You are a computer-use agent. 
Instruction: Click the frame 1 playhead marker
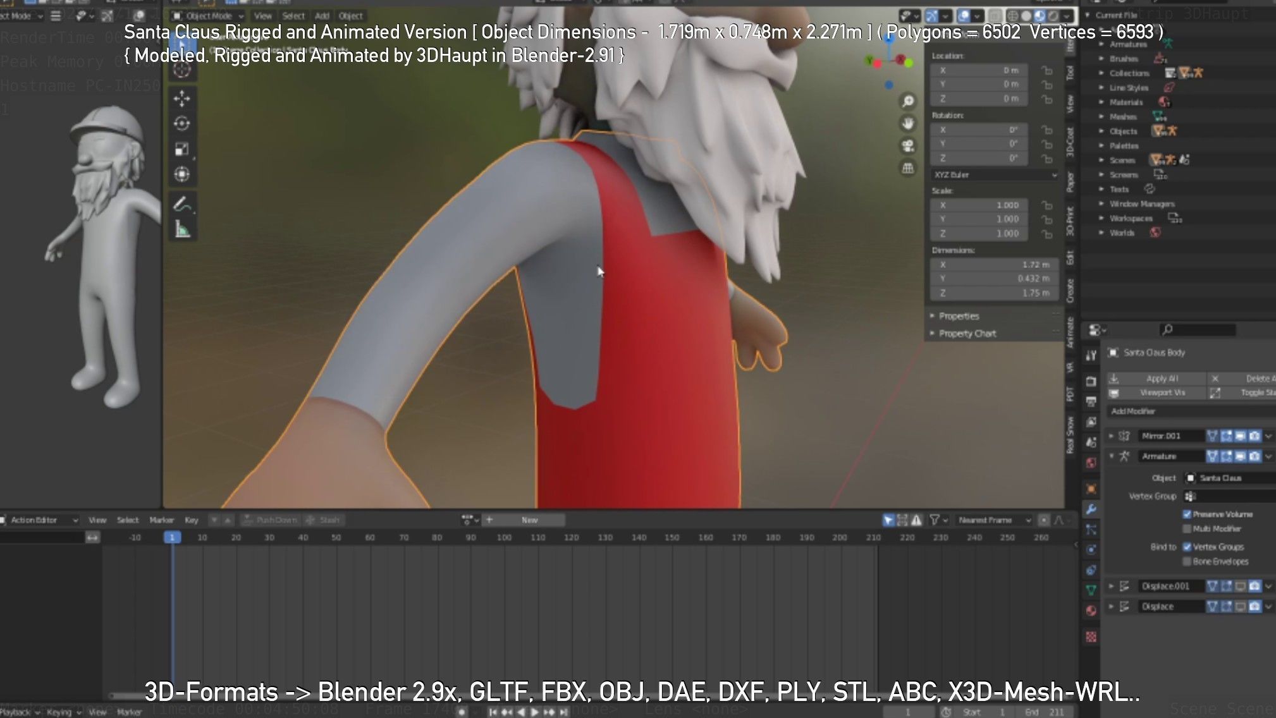tap(172, 537)
